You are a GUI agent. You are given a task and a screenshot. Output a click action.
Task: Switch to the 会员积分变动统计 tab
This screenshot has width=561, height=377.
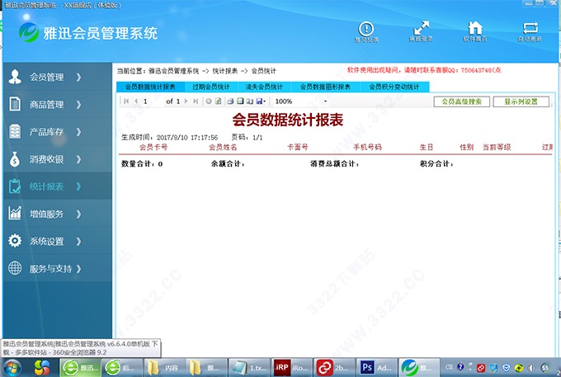394,87
